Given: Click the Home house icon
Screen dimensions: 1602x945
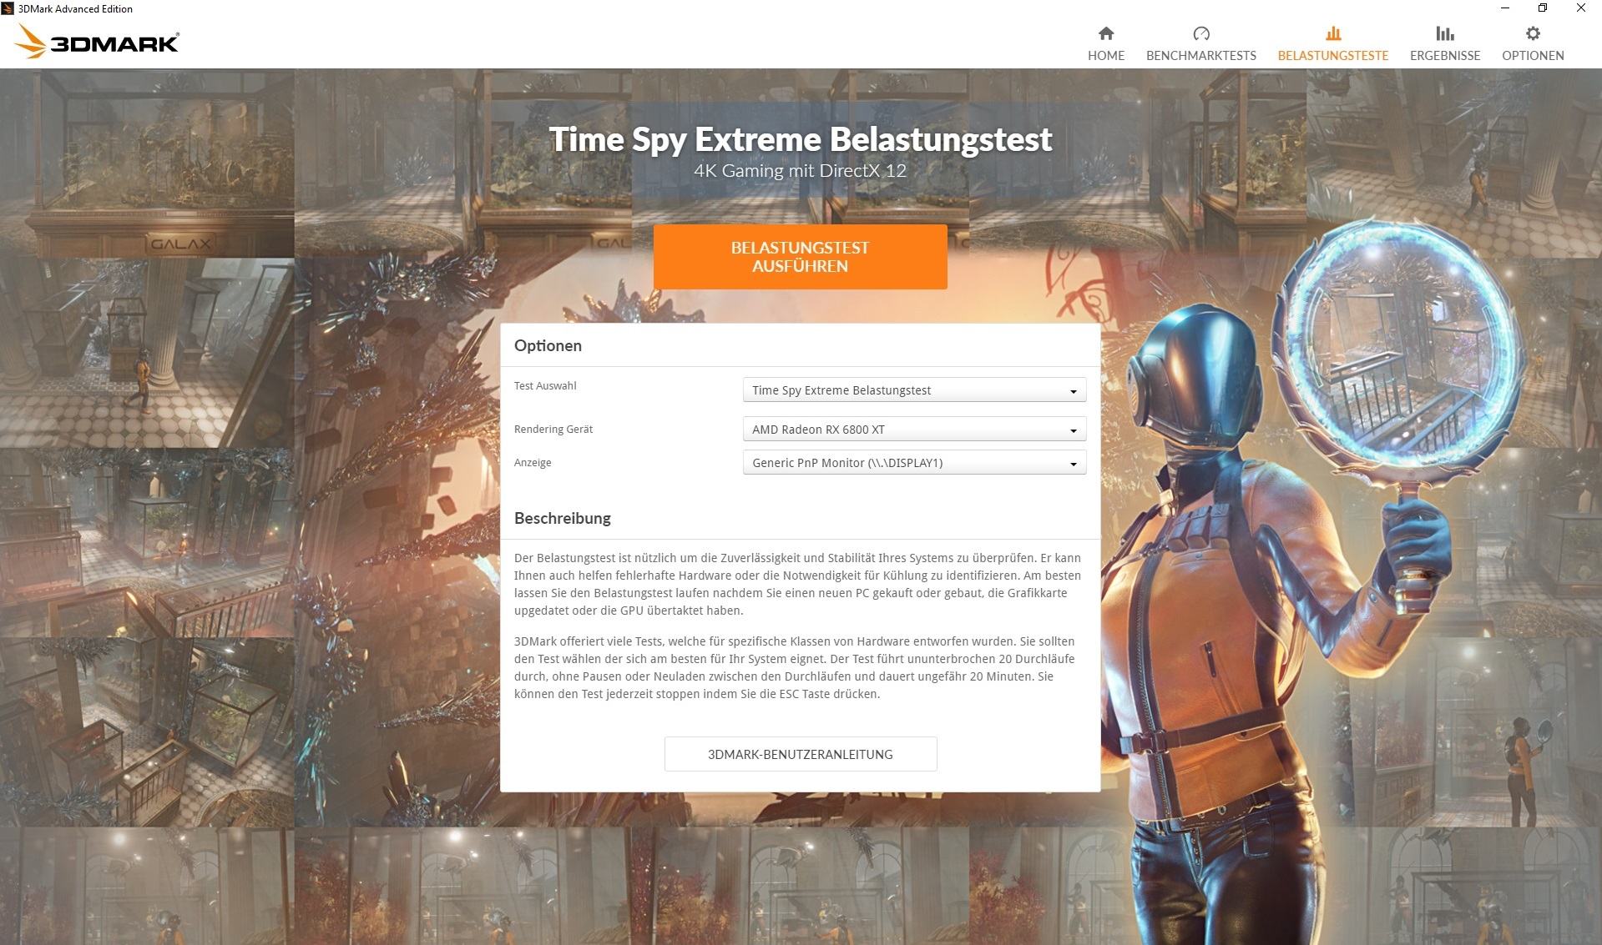Looking at the screenshot, I should (1105, 33).
